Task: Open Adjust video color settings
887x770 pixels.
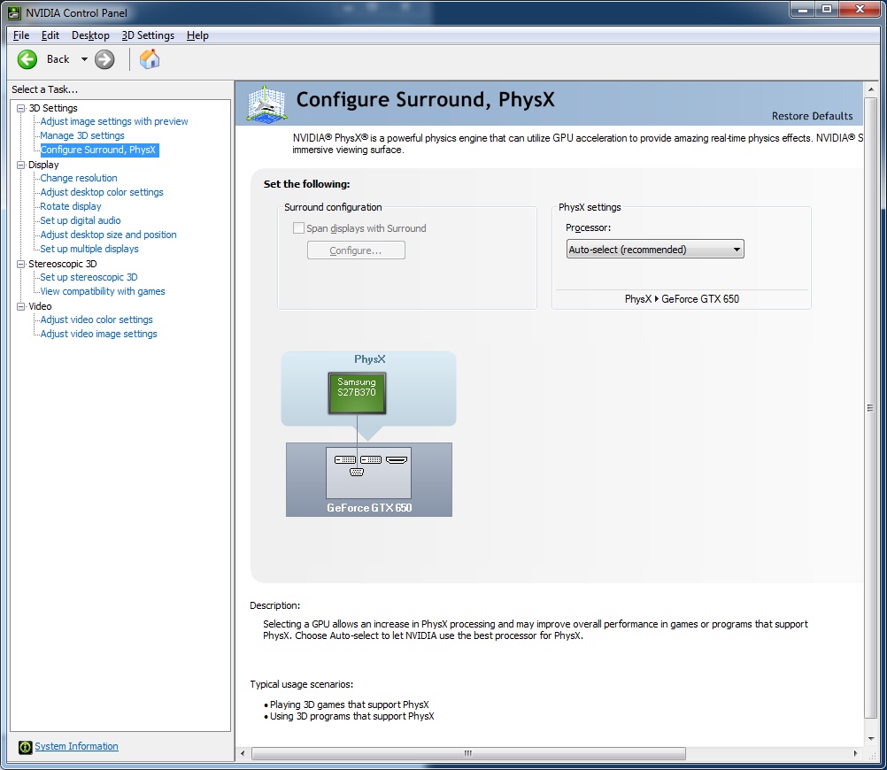Action: pyautogui.click(x=96, y=320)
